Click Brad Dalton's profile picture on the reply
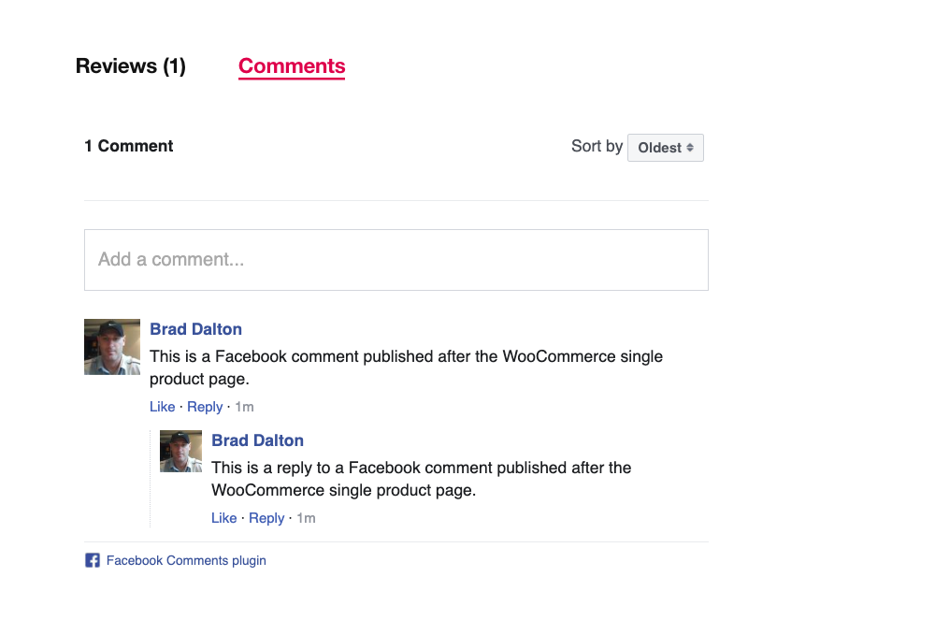The height and width of the screenshot is (620, 935). click(x=180, y=451)
